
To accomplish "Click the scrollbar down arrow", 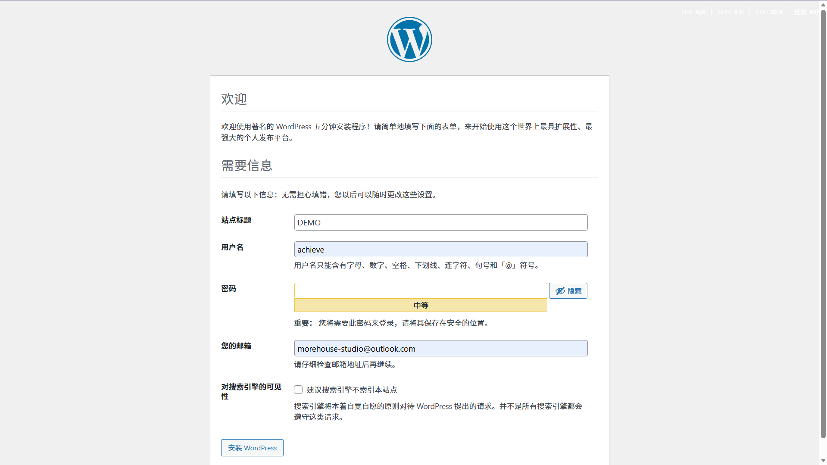I will pyautogui.click(x=823, y=461).
